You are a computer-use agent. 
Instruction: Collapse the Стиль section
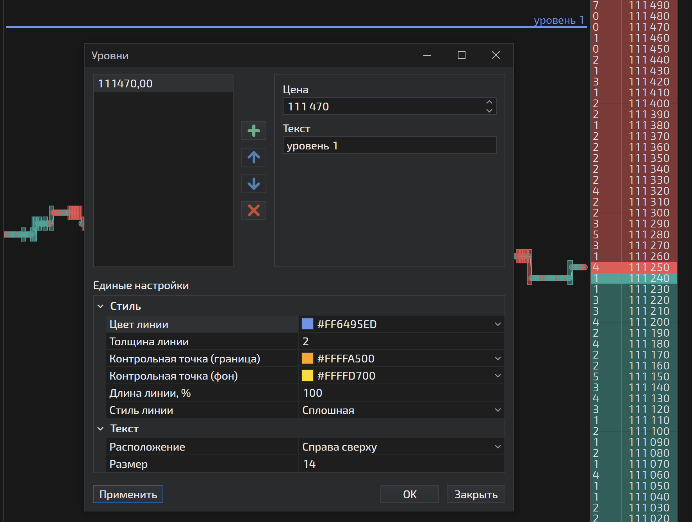[100, 306]
